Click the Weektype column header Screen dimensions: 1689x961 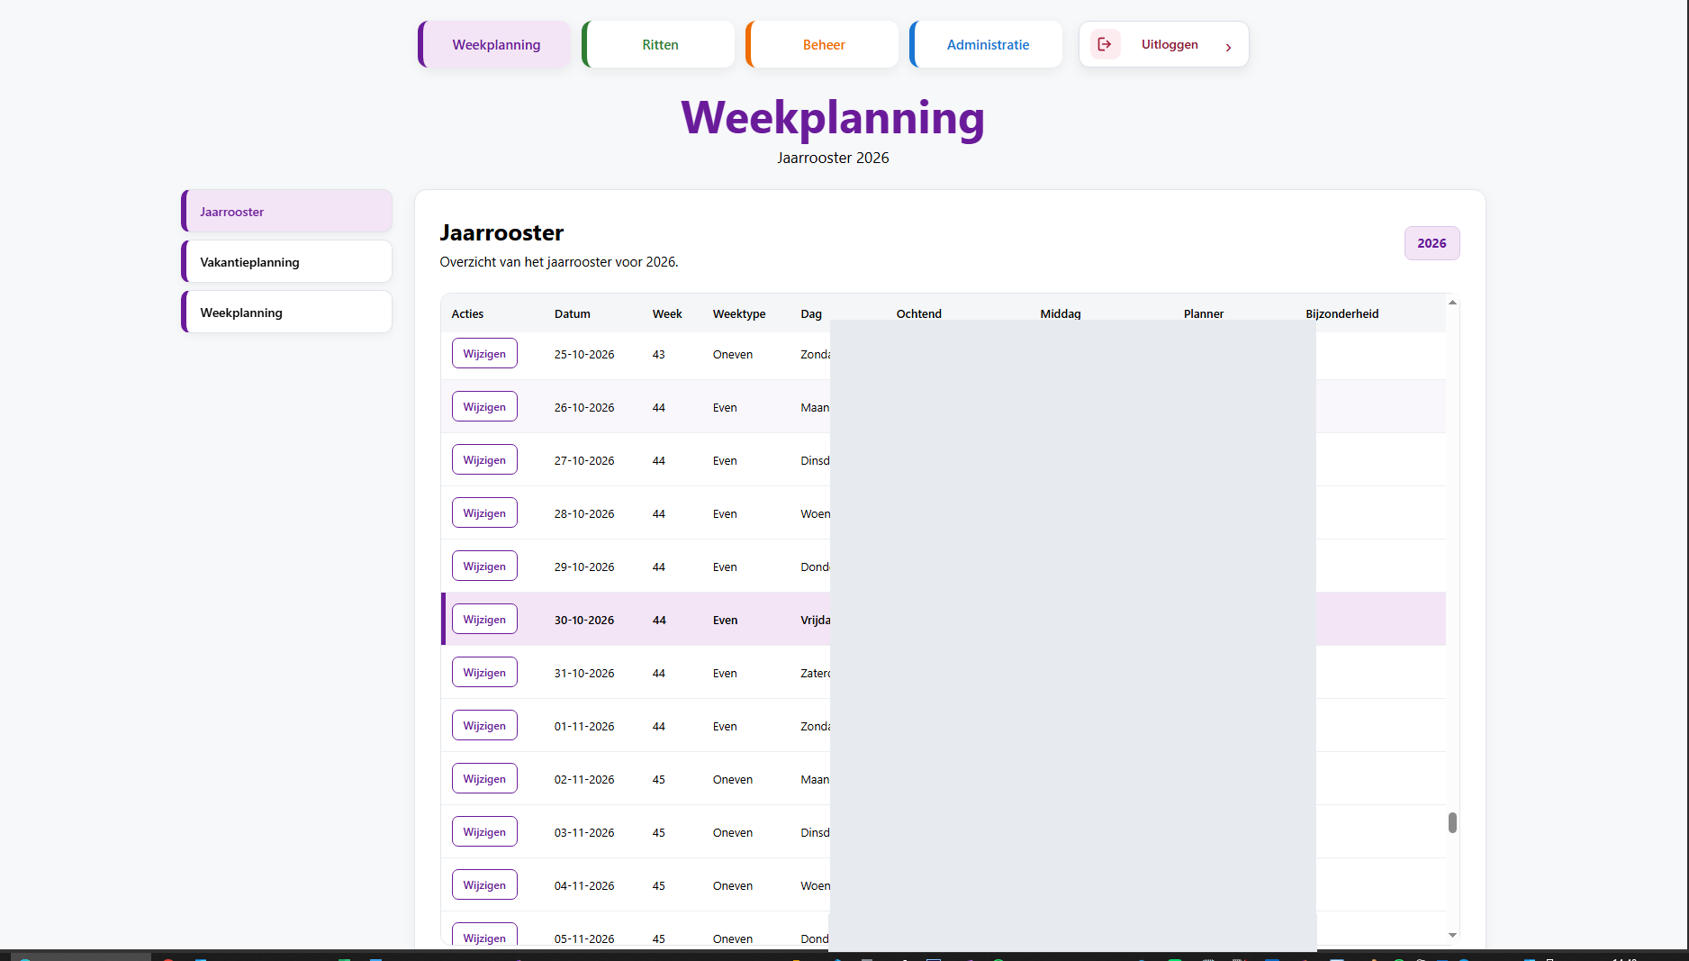click(739, 313)
